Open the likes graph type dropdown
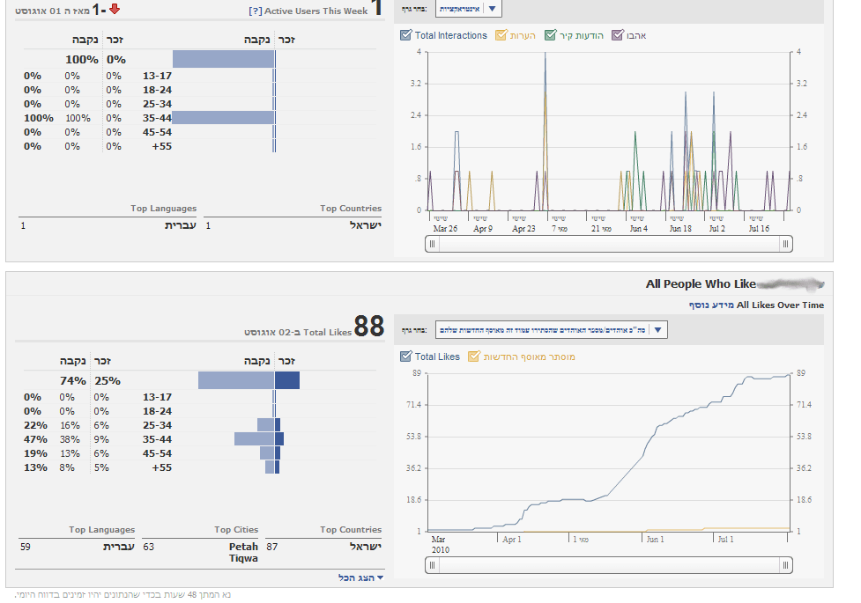 click(552, 330)
